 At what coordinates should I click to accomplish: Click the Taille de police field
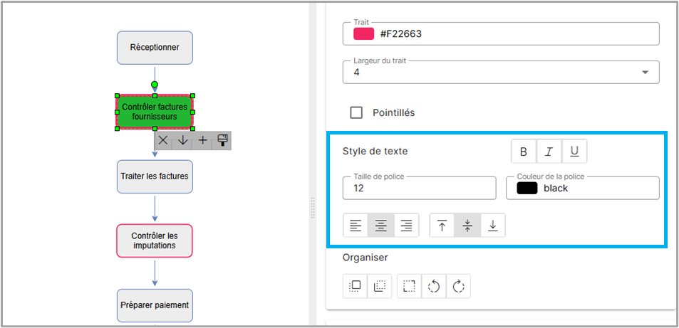pyautogui.click(x=419, y=189)
